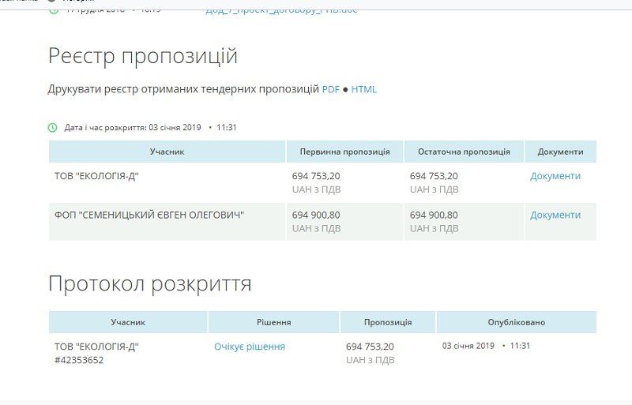Screen dimensions: 632x405
Task: Open Документи for ФОП "СЕМЕНИЦЬКИЙ ЄВГЕН ОЛЕГОВИЧ"
Action: pyautogui.click(x=555, y=216)
